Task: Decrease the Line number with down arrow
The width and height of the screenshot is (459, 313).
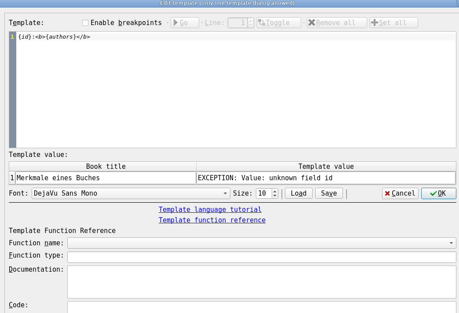Action: pos(251,25)
